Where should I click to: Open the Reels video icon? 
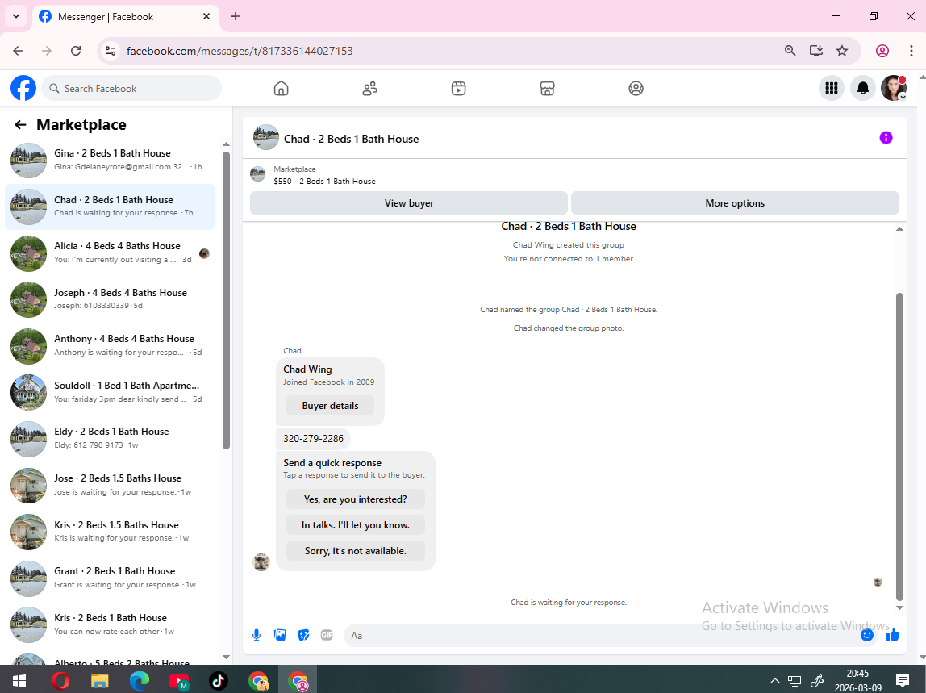tap(458, 89)
